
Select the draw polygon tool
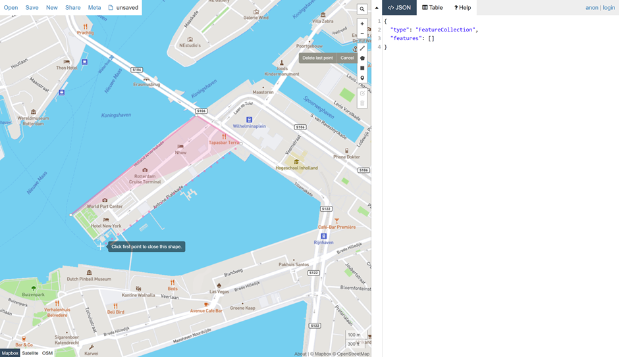(x=362, y=58)
